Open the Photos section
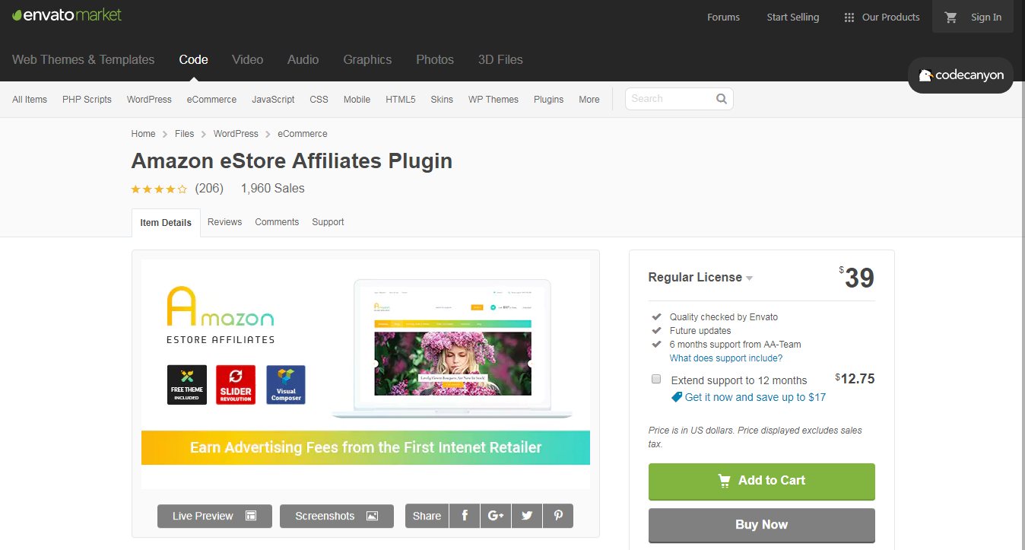This screenshot has width=1025, height=550. (x=435, y=59)
